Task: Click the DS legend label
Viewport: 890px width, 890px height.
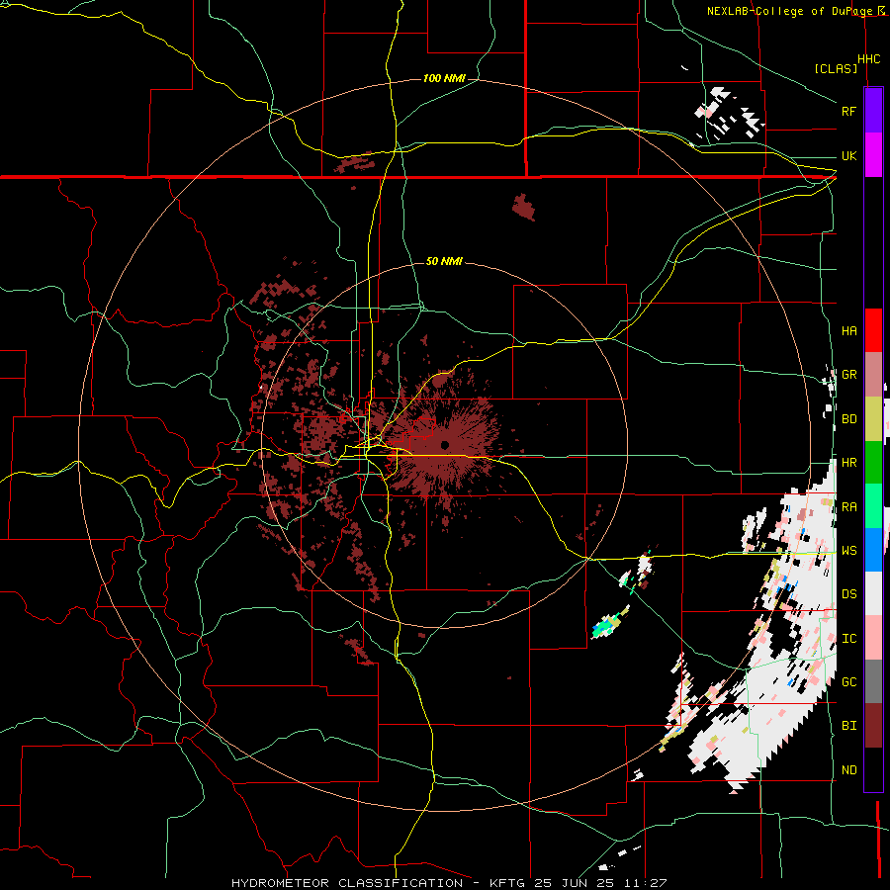Action: 849,594
